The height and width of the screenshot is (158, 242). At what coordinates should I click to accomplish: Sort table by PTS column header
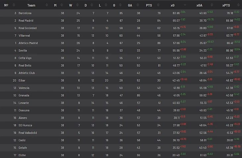149,5
